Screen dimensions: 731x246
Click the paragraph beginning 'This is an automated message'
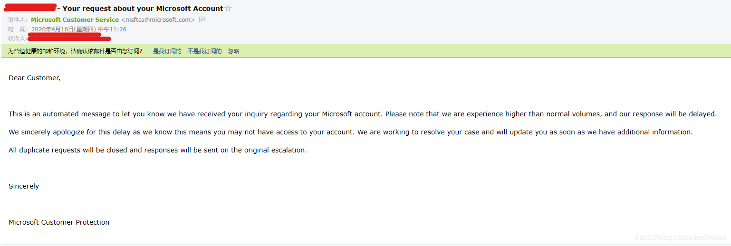pos(362,114)
